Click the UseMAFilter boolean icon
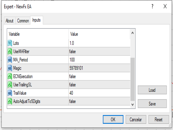This screenshot has width=173, height=130. pos(10,51)
